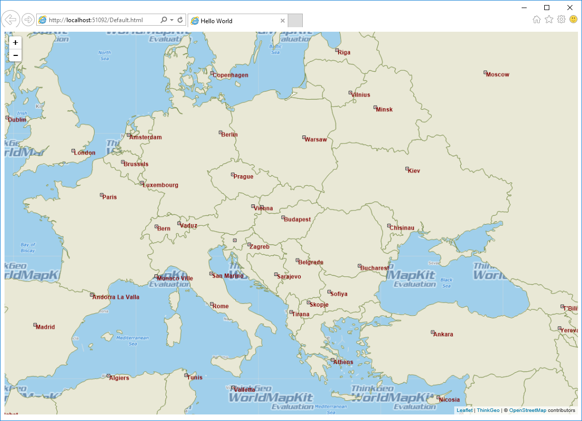Screen dimensions: 582x421
Task: Close the Hello World tab
Action: 283,21
